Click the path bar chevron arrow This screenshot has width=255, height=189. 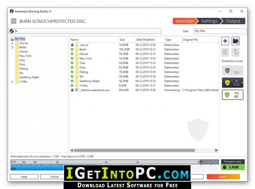16,31
